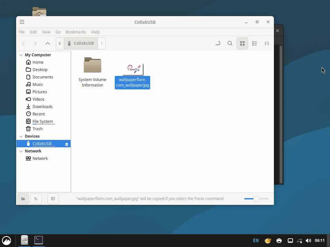
Task: Click the clock showing 06:11
Action: pyautogui.click(x=320, y=241)
